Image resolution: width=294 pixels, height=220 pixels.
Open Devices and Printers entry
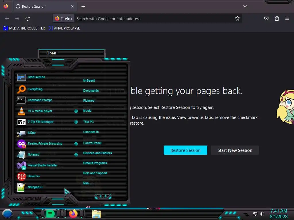(x=97, y=153)
